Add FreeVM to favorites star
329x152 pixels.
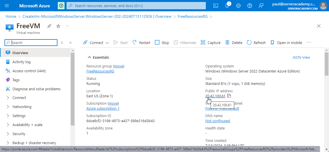click(x=58, y=26)
